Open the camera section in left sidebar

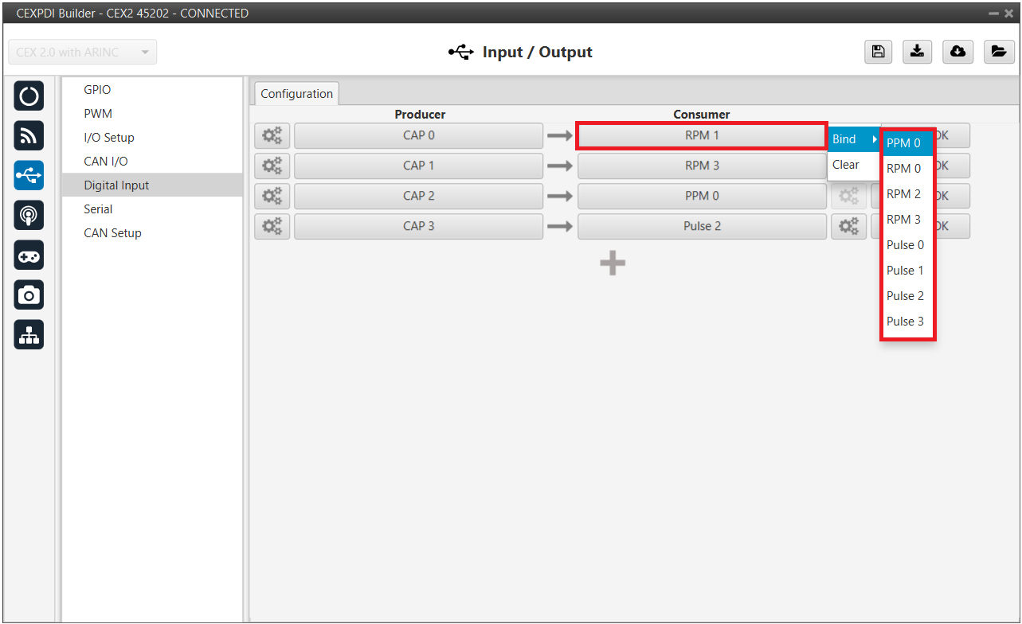(x=29, y=295)
